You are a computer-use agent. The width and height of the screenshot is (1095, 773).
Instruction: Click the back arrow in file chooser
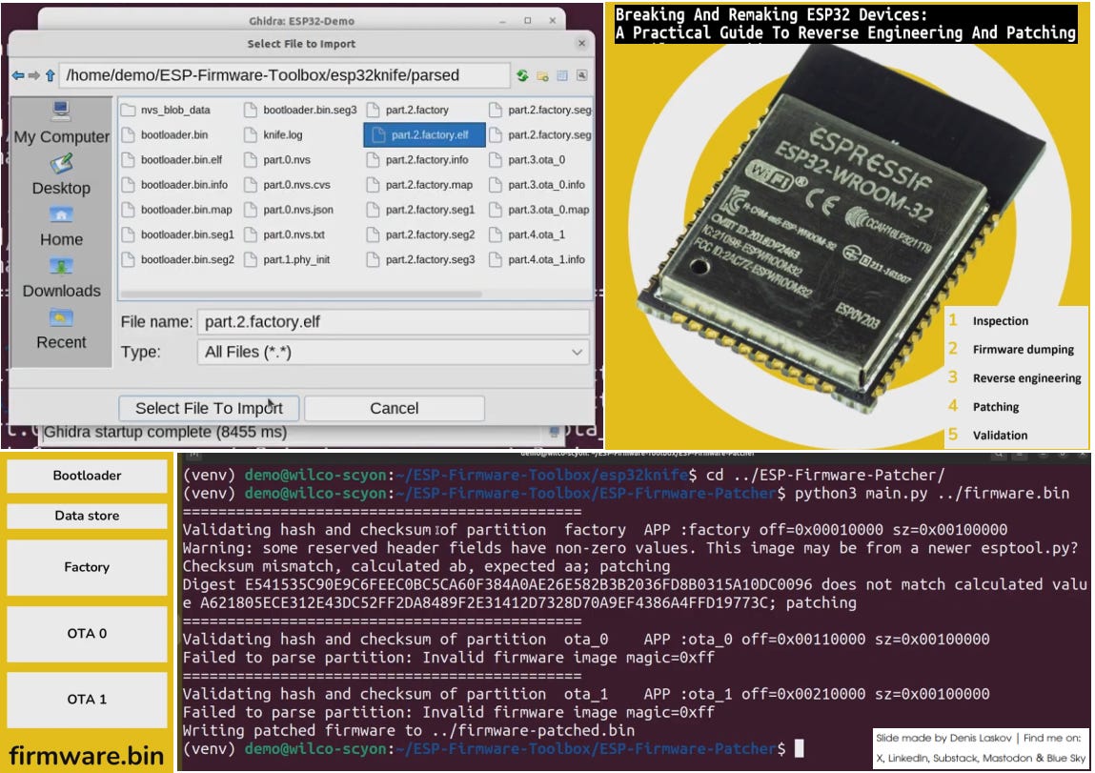pos(18,75)
